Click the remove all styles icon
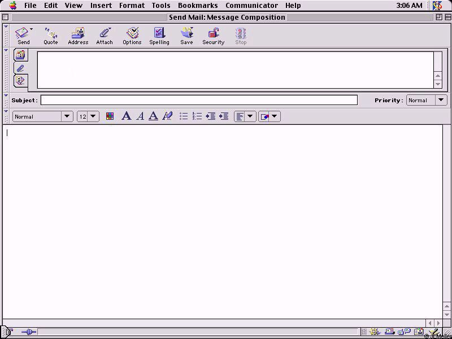The image size is (452, 339). point(167,116)
